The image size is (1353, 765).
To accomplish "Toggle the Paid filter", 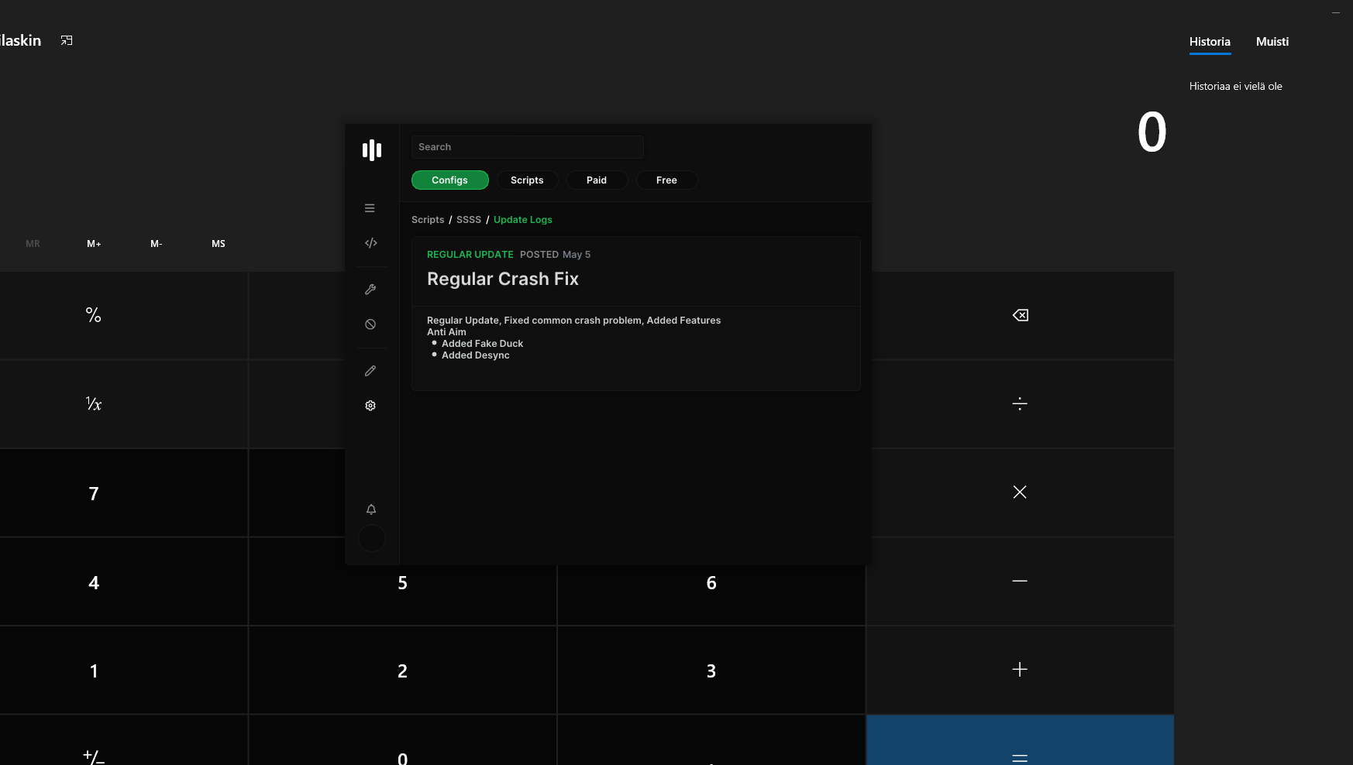I will (x=597, y=180).
